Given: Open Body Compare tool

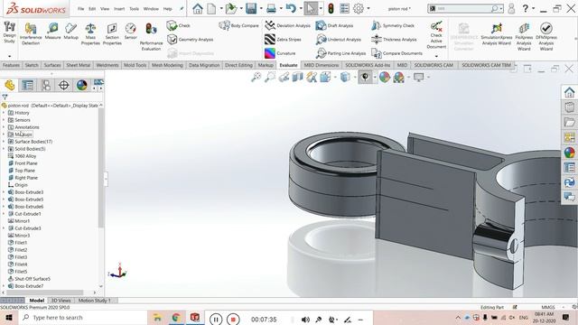Looking at the screenshot, I should [x=238, y=25].
